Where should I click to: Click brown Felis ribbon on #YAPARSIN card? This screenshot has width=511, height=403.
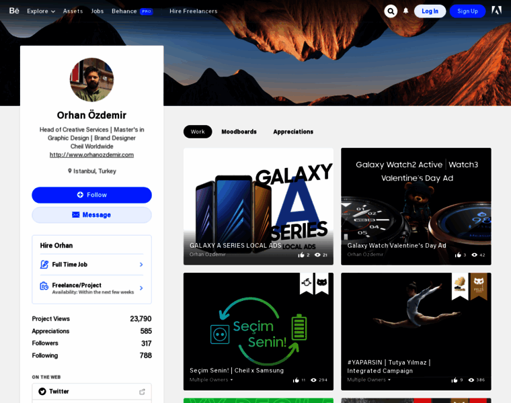coord(479,286)
